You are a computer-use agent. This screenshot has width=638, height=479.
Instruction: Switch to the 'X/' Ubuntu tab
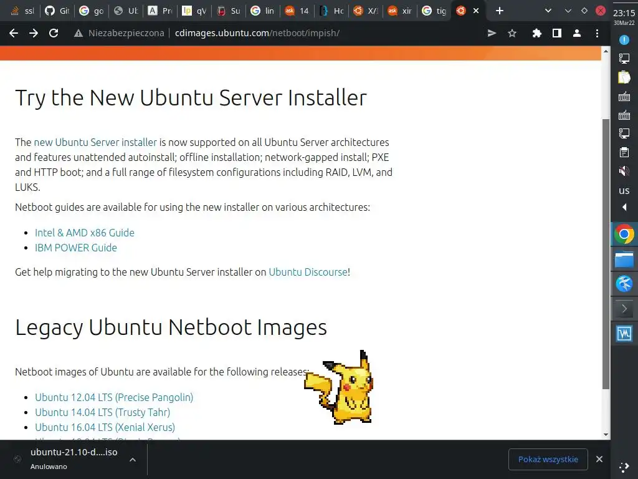[x=365, y=11]
